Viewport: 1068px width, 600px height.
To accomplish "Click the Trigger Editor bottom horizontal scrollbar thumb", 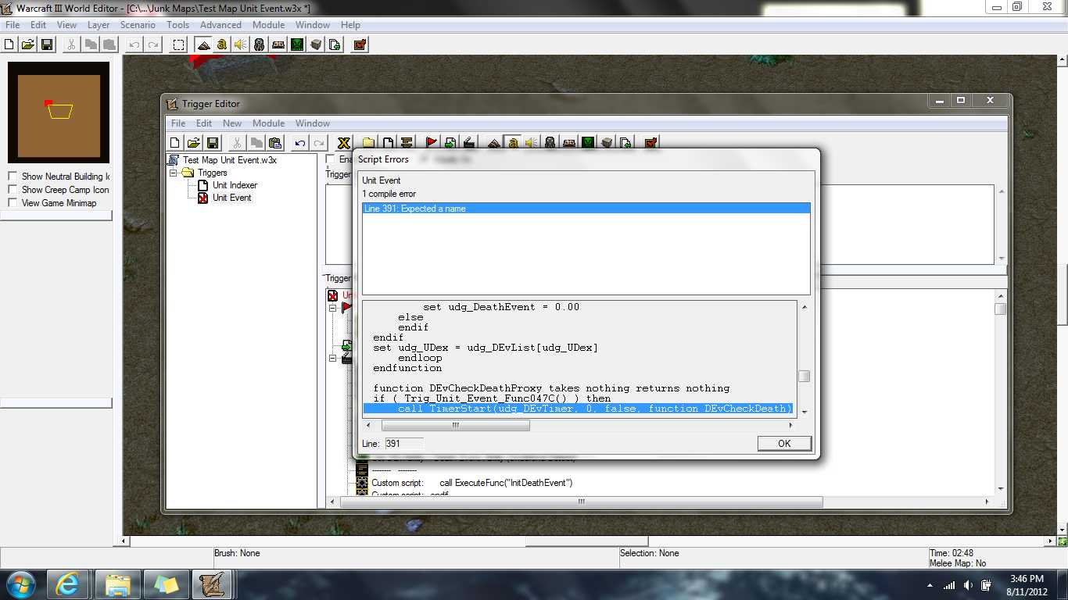I will click(581, 502).
